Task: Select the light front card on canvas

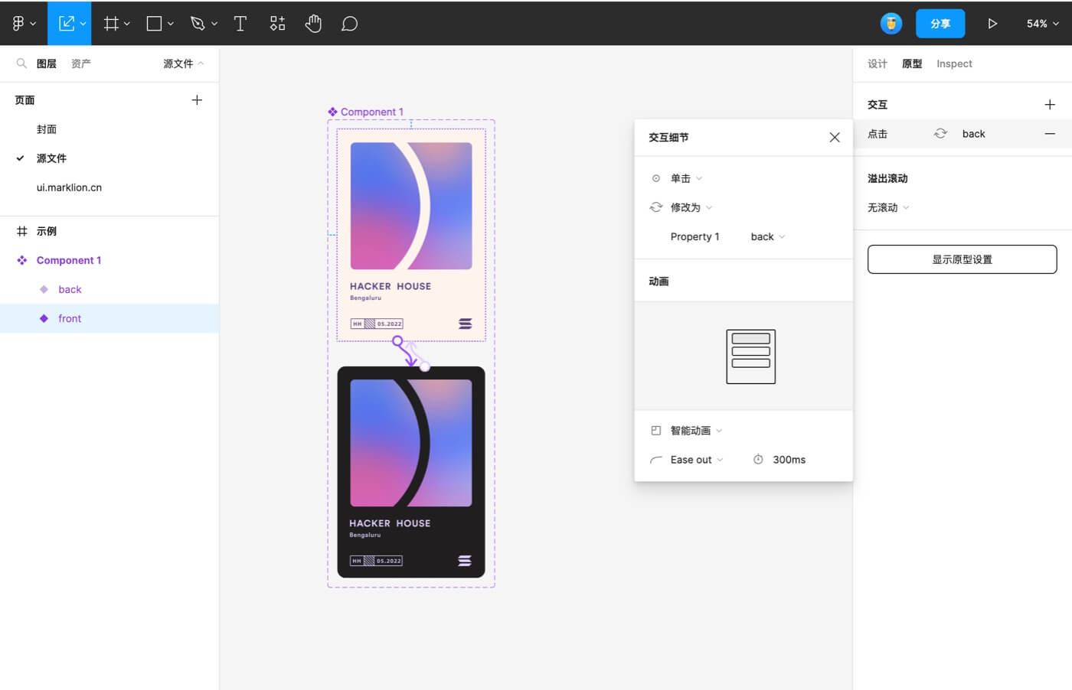Action: click(x=411, y=235)
